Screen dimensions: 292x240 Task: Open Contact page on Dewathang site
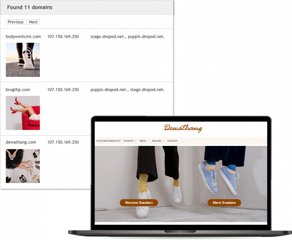(173, 141)
